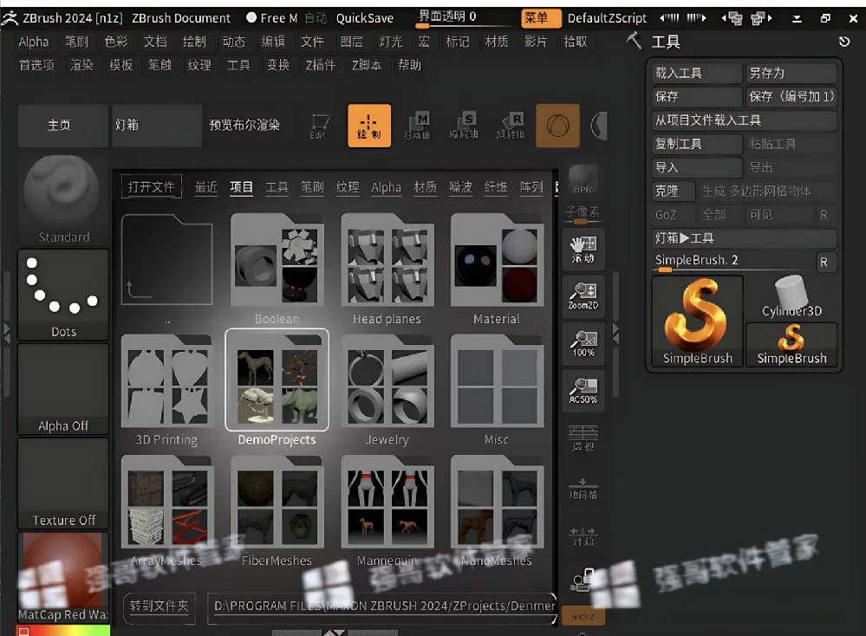Select the Cylinder3D tool thumbnail
Viewport: 866px width, 636px height.
pos(791,298)
